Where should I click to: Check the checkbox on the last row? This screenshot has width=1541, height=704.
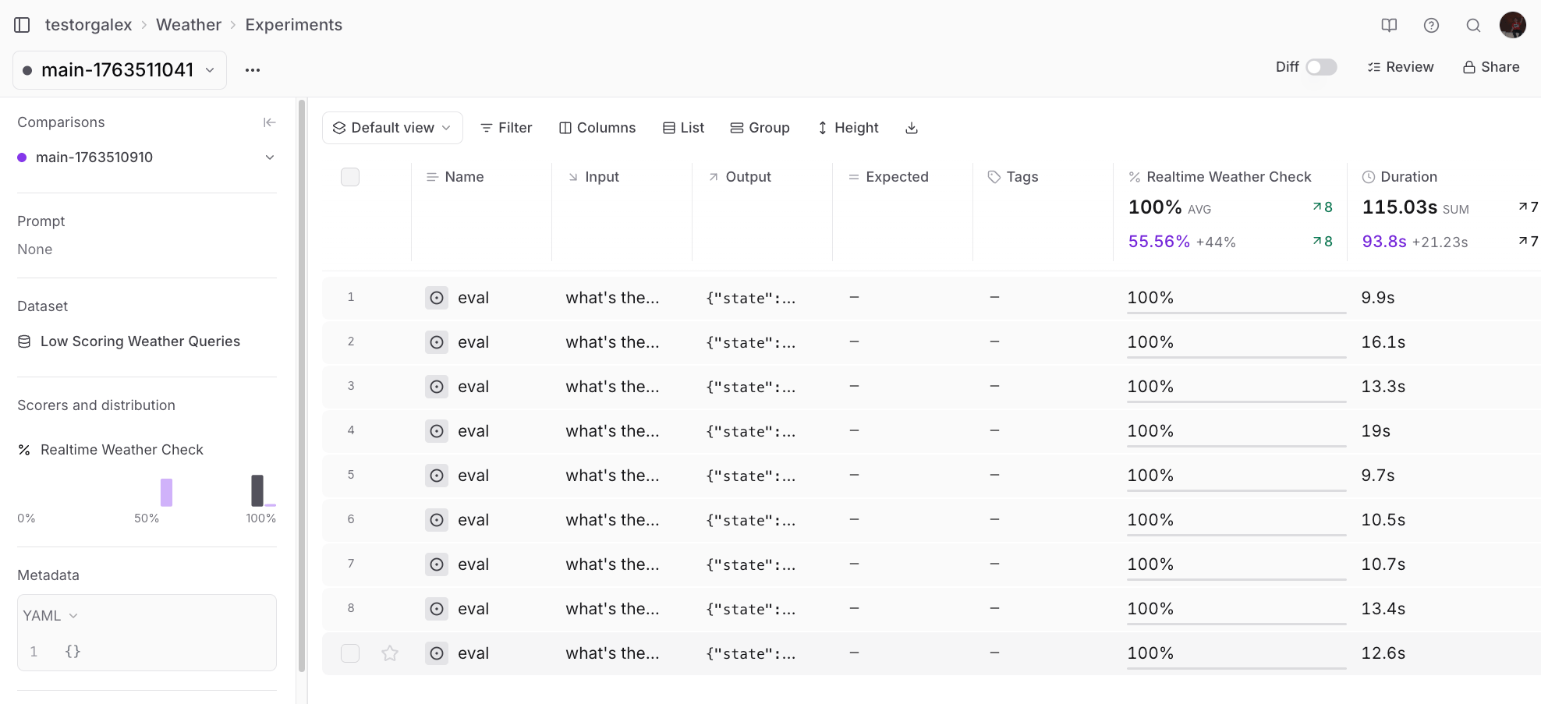(350, 653)
